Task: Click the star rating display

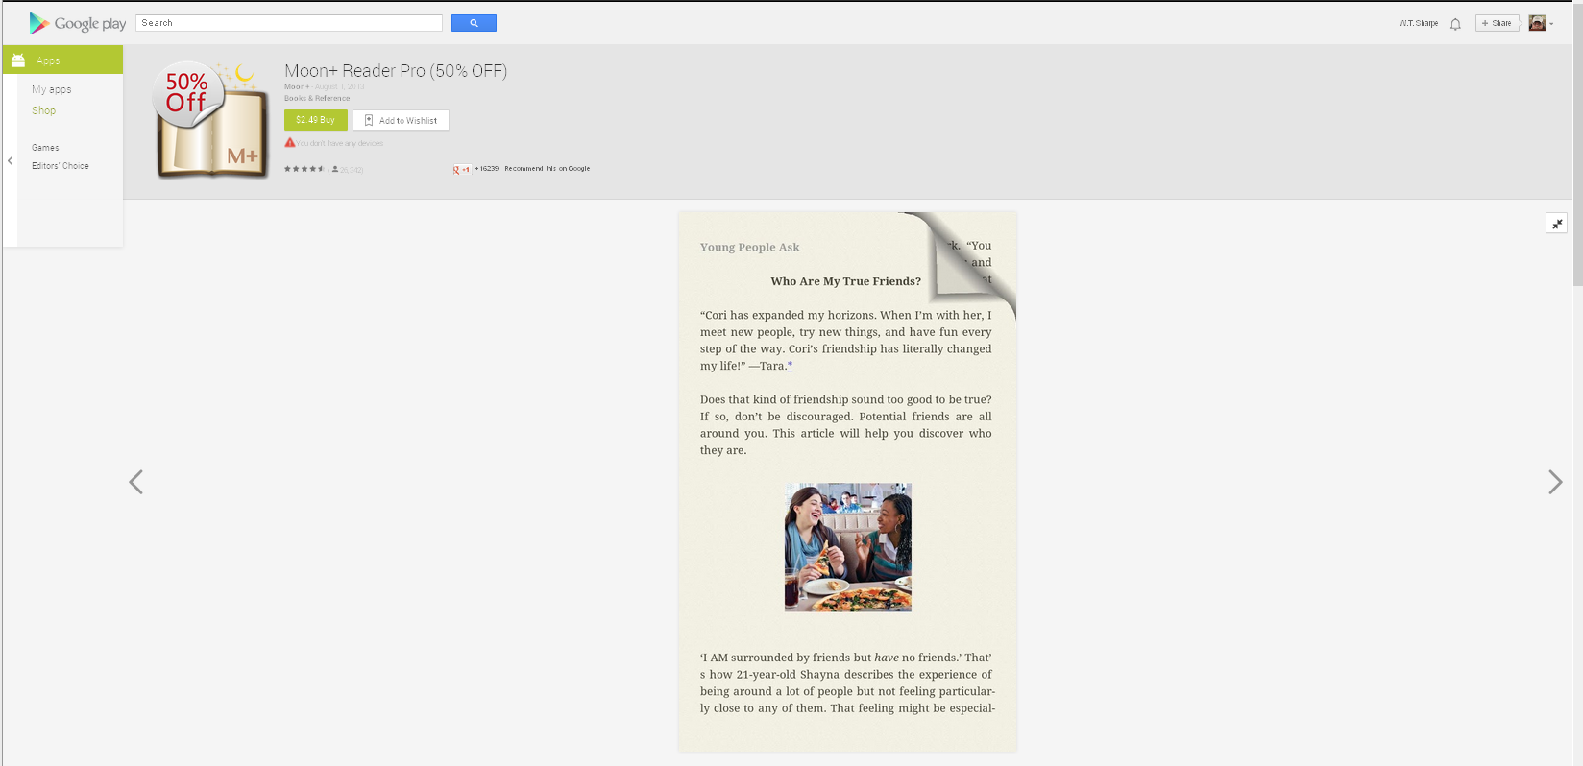Action: click(304, 169)
